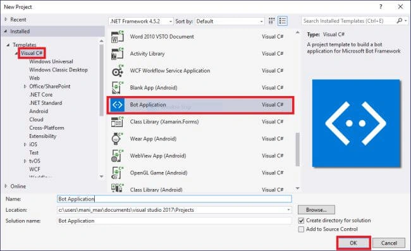Select the Android category
The height and width of the screenshot is (251, 411).
point(39,111)
